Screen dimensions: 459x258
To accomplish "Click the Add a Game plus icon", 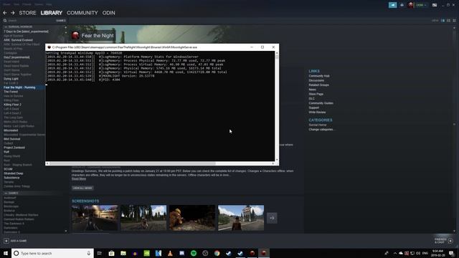I will tap(6, 241).
